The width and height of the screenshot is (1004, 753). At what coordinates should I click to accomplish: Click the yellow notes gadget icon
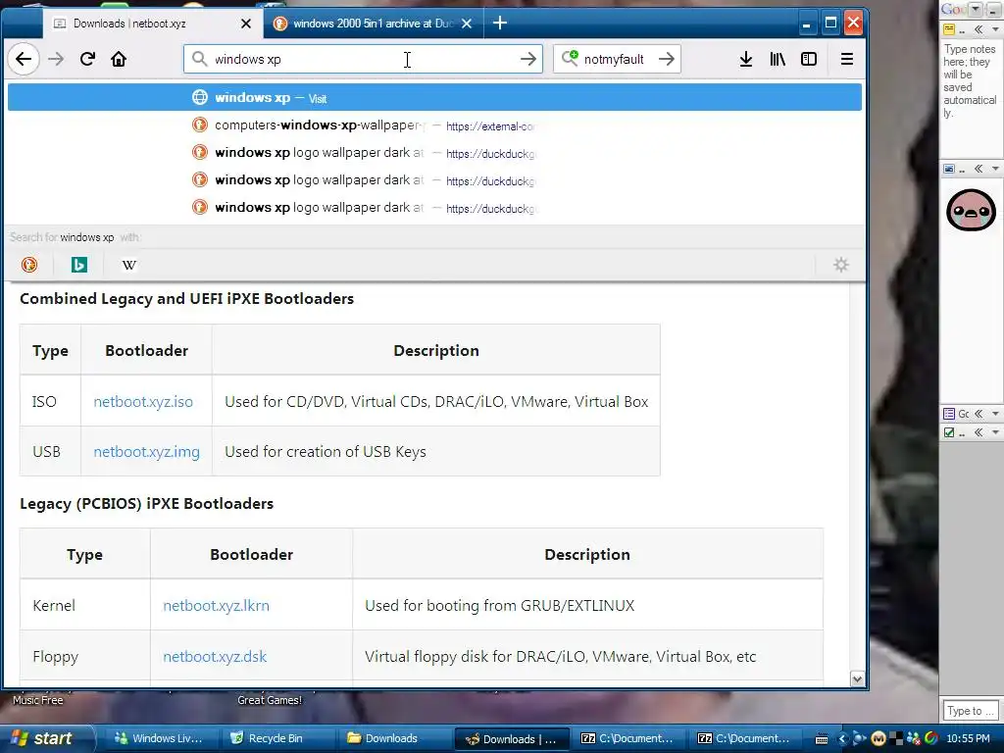pyautogui.click(x=949, y=29)
